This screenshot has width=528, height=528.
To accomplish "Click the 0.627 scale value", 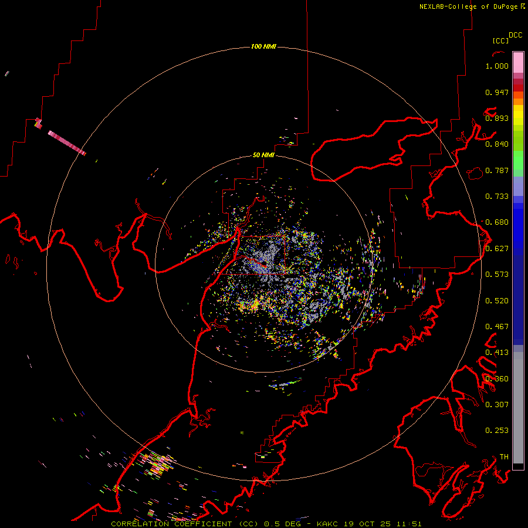I will tap(497, 249).
